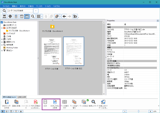Collapse the ユーザーフォルダ tree node

pyautogui.click(x=2, y=28)
